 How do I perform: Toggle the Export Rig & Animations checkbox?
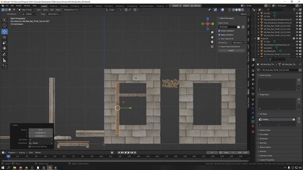219,47
